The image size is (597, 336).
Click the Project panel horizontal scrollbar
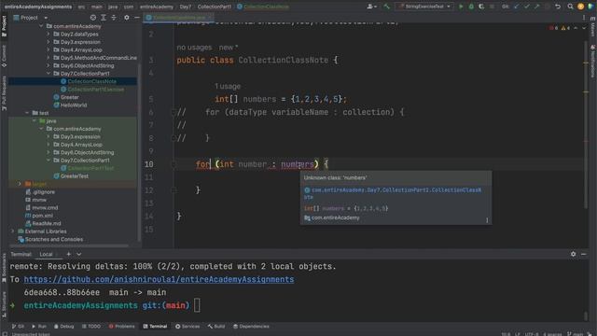68,245
